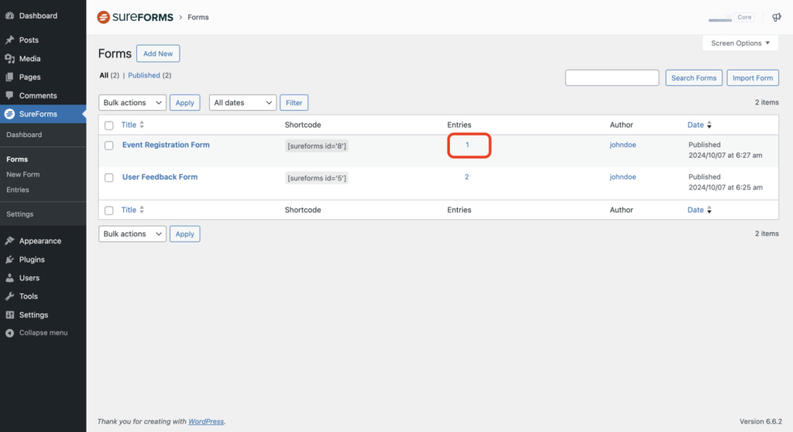Open New Form in the SureForms submenu

point(23,174)
